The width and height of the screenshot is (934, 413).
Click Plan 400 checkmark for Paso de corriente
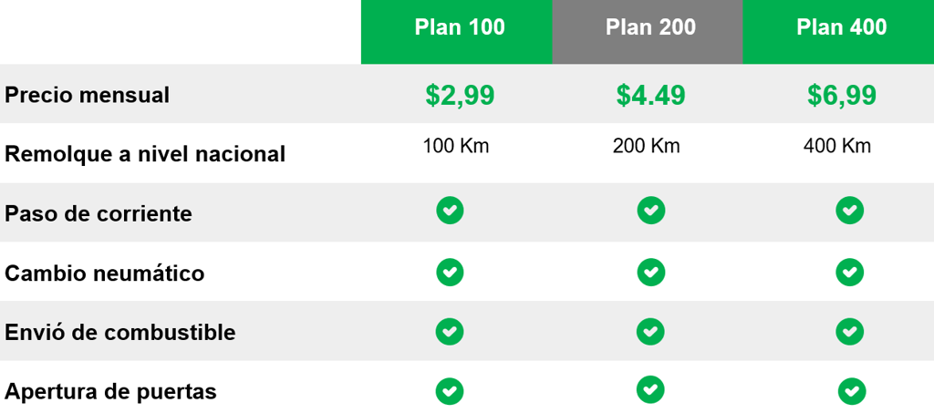click(x=849, y=211)
